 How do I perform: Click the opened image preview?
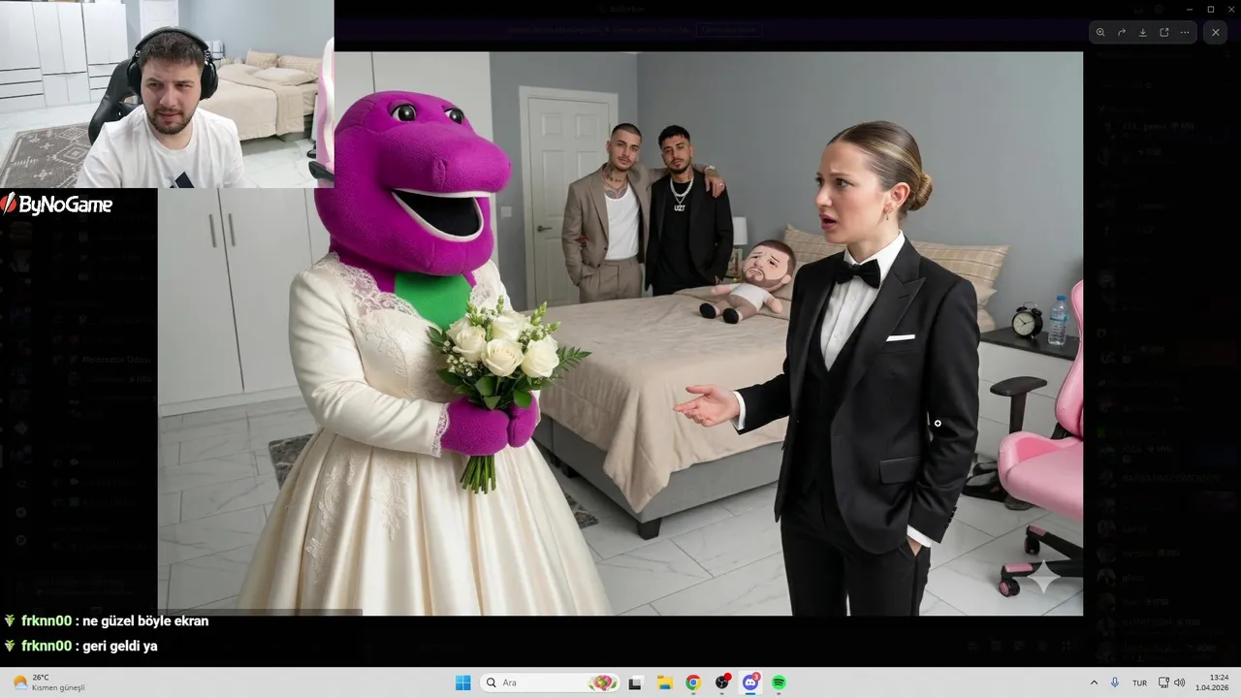(620, 333)
